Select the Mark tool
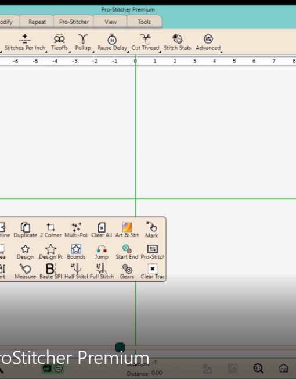 point(151,230)
